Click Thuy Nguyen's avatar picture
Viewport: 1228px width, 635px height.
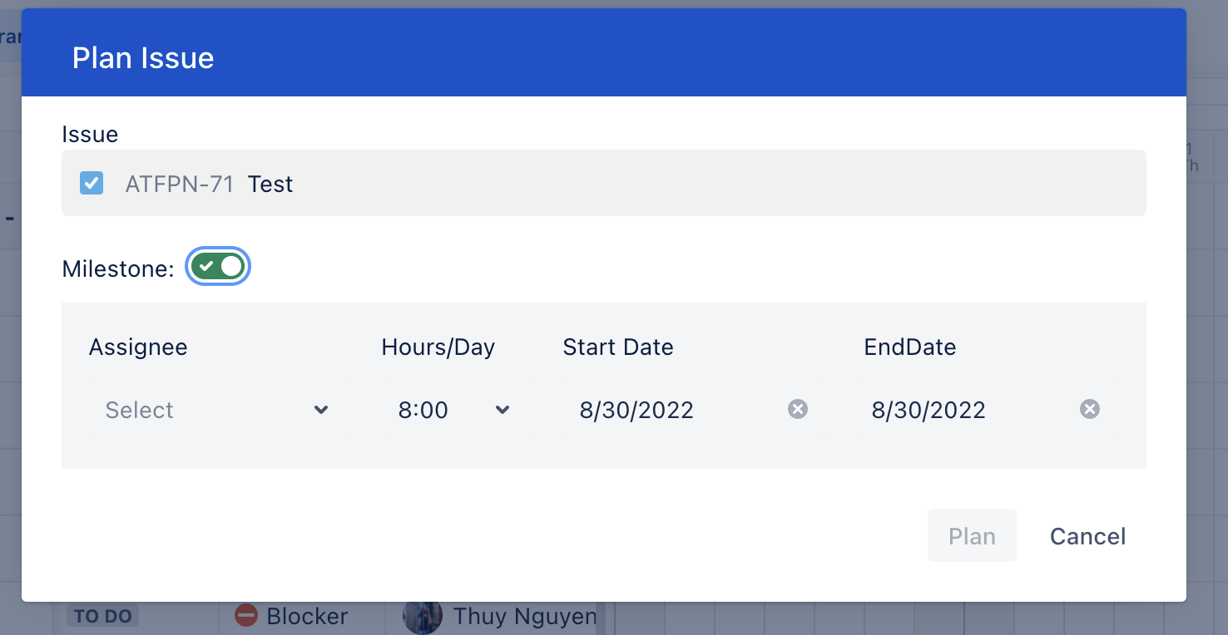click(422, 617)
